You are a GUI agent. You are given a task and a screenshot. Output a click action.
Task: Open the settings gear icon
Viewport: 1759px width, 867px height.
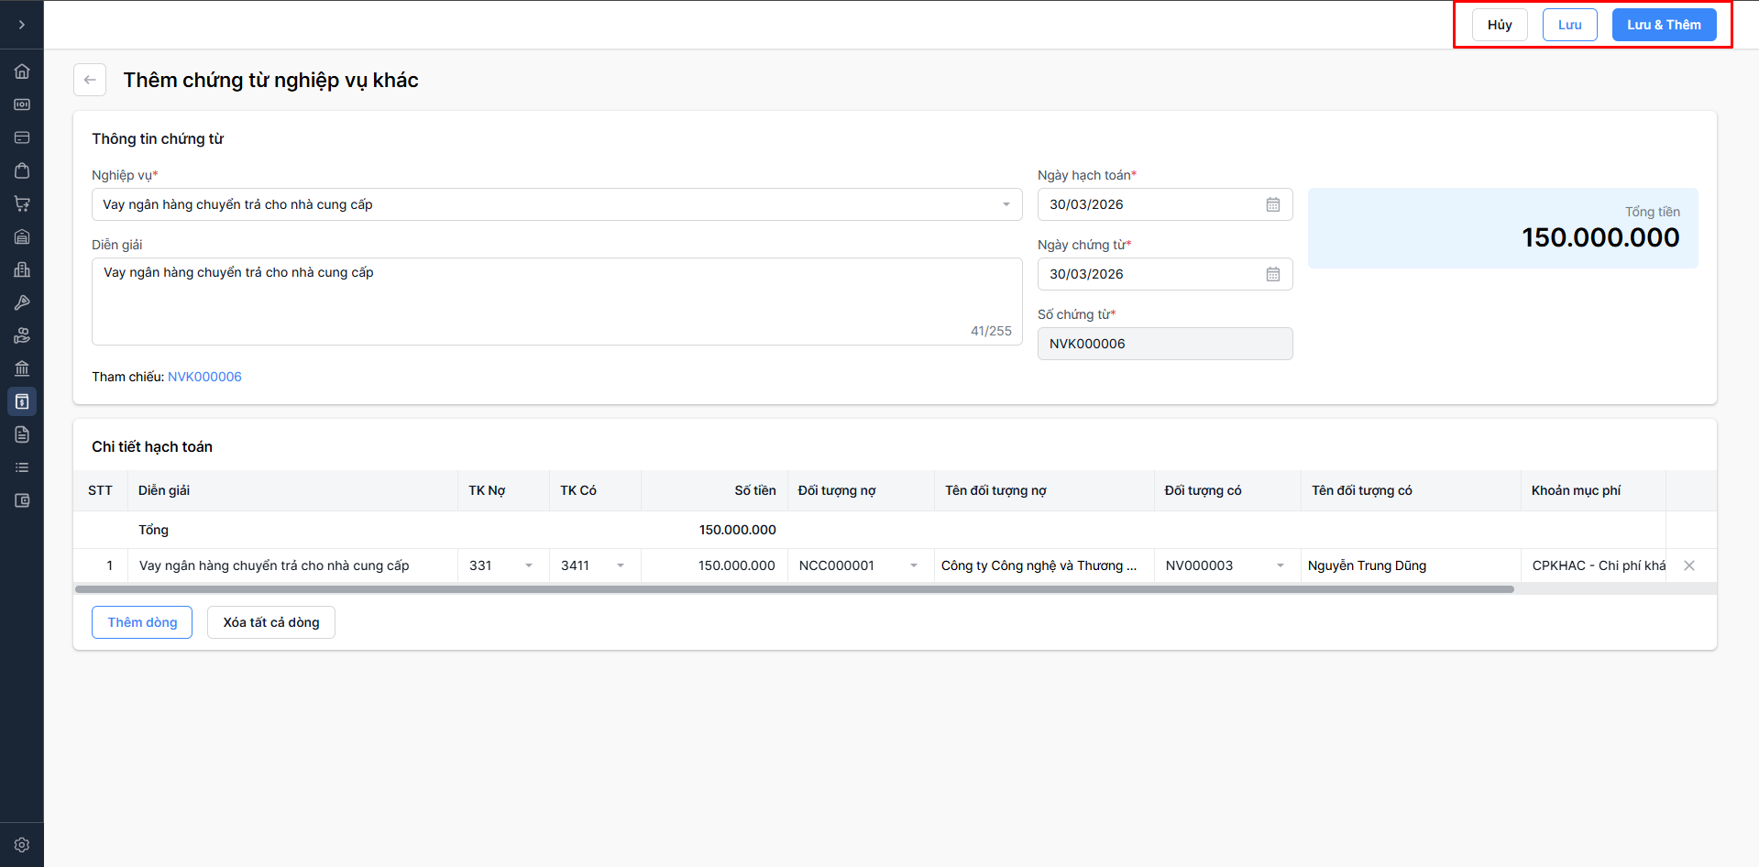tap(22, 845)
